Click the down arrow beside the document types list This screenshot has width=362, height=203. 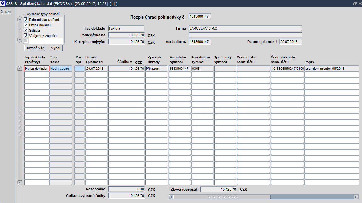[x=20, y=40]
